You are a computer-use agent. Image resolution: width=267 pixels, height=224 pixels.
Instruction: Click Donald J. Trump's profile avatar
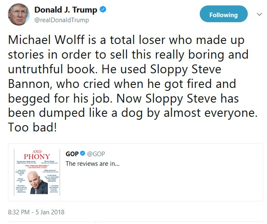tap(18, 15)
